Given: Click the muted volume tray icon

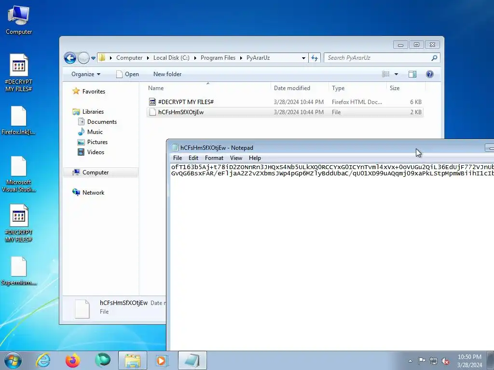Looking at the screenshot, I should tap(445, 361).
